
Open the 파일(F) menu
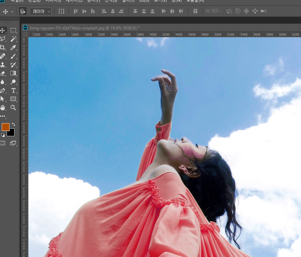17,1
